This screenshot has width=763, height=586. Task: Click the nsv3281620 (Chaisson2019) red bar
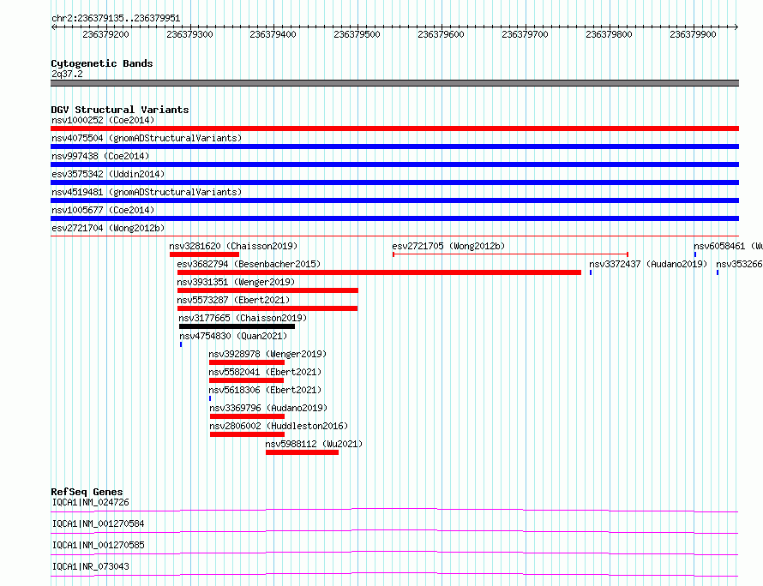pos(204,254)
